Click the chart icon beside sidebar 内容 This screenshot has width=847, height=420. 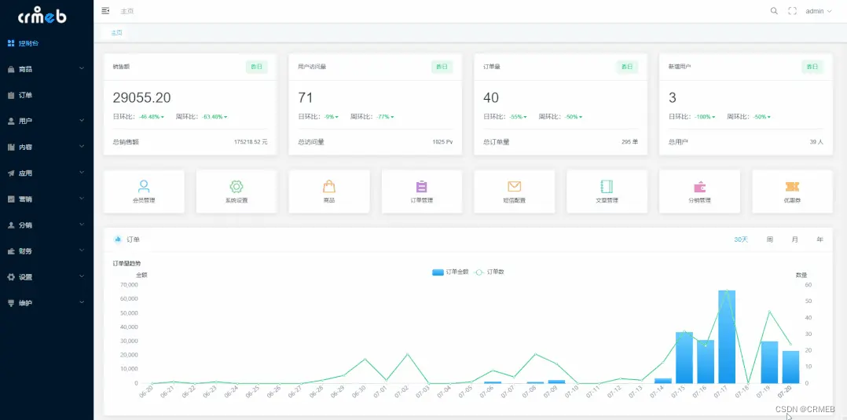(x=11, y=147)
